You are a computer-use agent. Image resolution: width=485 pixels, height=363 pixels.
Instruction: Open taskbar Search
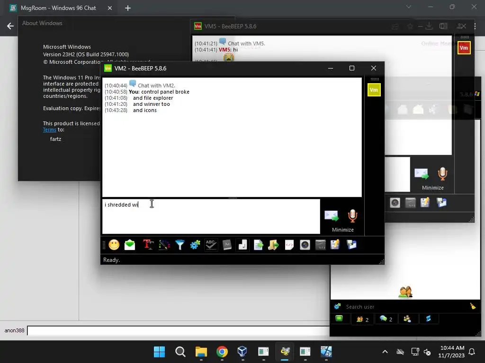point(180,352)
